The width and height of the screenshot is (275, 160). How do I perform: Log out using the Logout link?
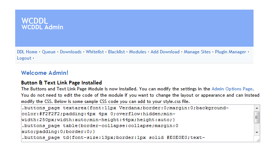click(x=24, y=58)
